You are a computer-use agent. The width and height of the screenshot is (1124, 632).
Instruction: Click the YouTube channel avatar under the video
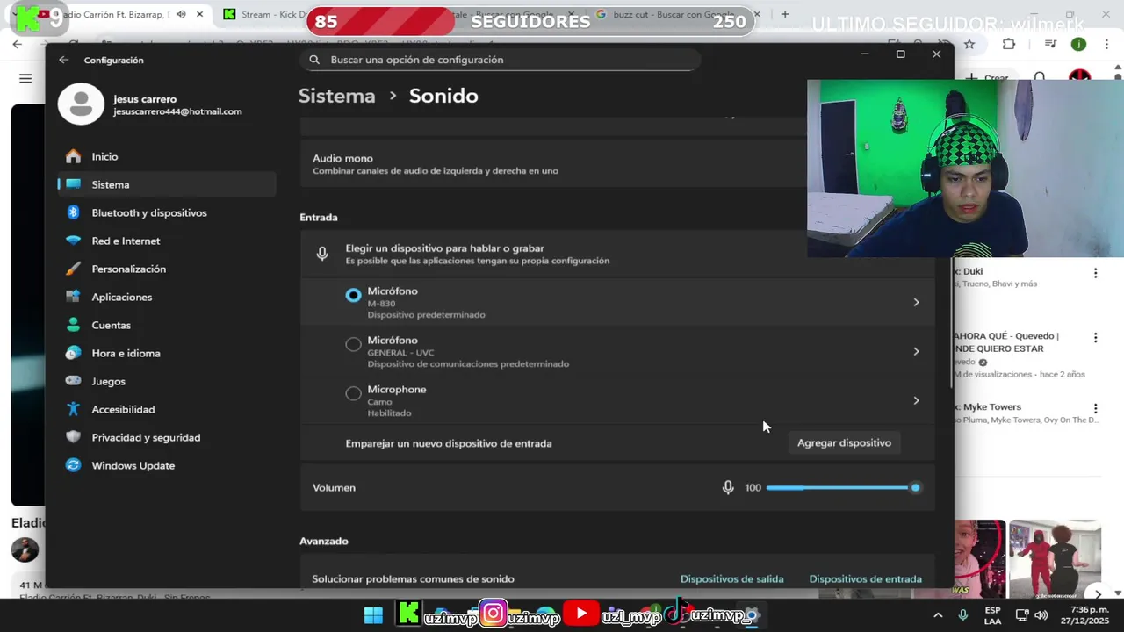click(25, 549)
